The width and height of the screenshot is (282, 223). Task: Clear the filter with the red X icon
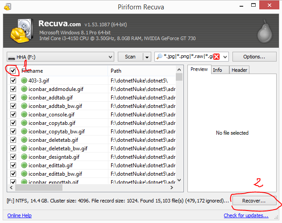(x=216, y=57)
